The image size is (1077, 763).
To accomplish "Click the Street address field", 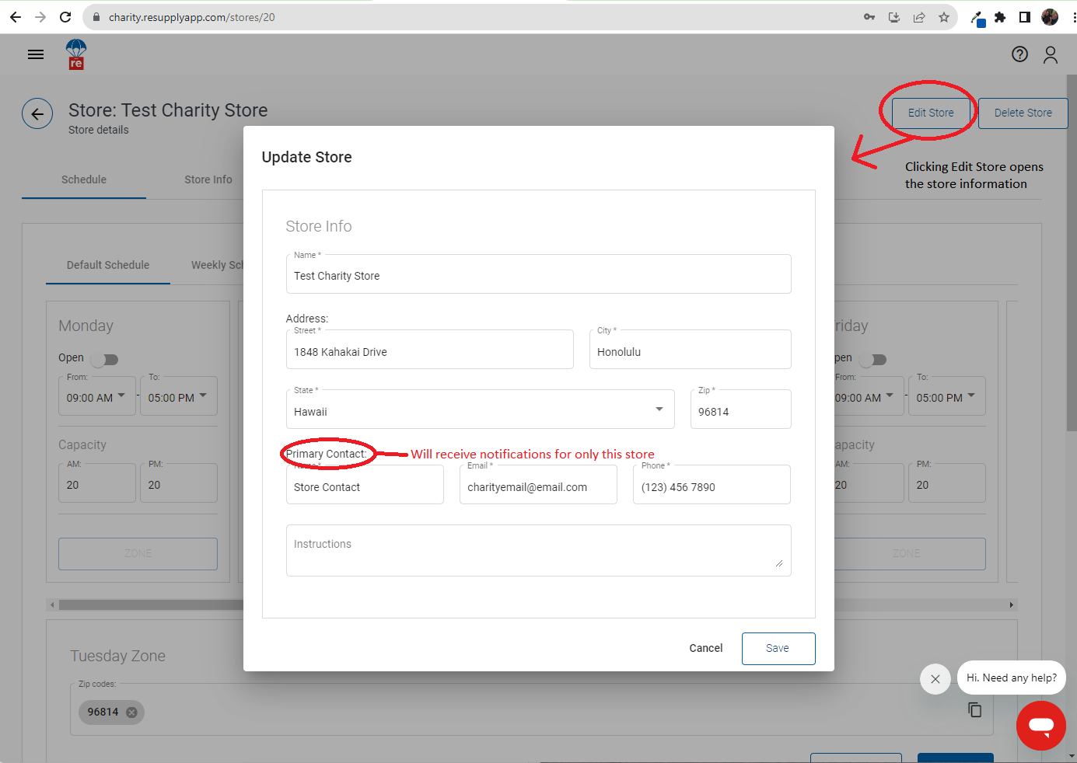I will [430, 350].
